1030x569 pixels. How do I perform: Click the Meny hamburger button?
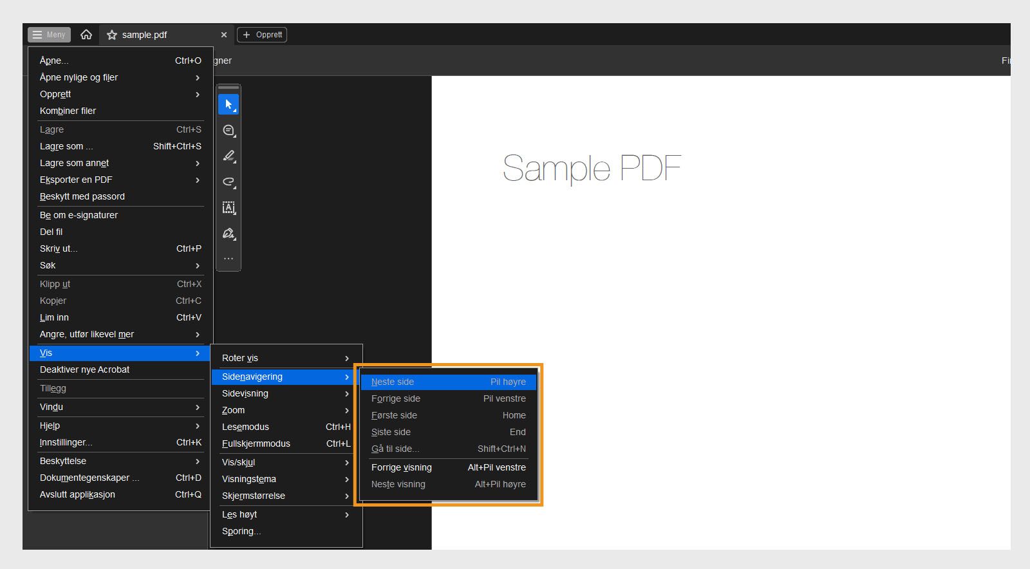[x=49, y=35]
